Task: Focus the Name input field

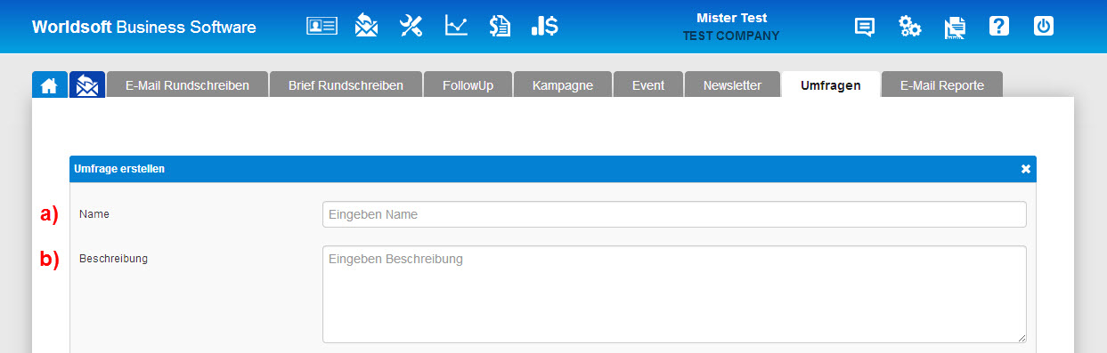Action: 674,214
